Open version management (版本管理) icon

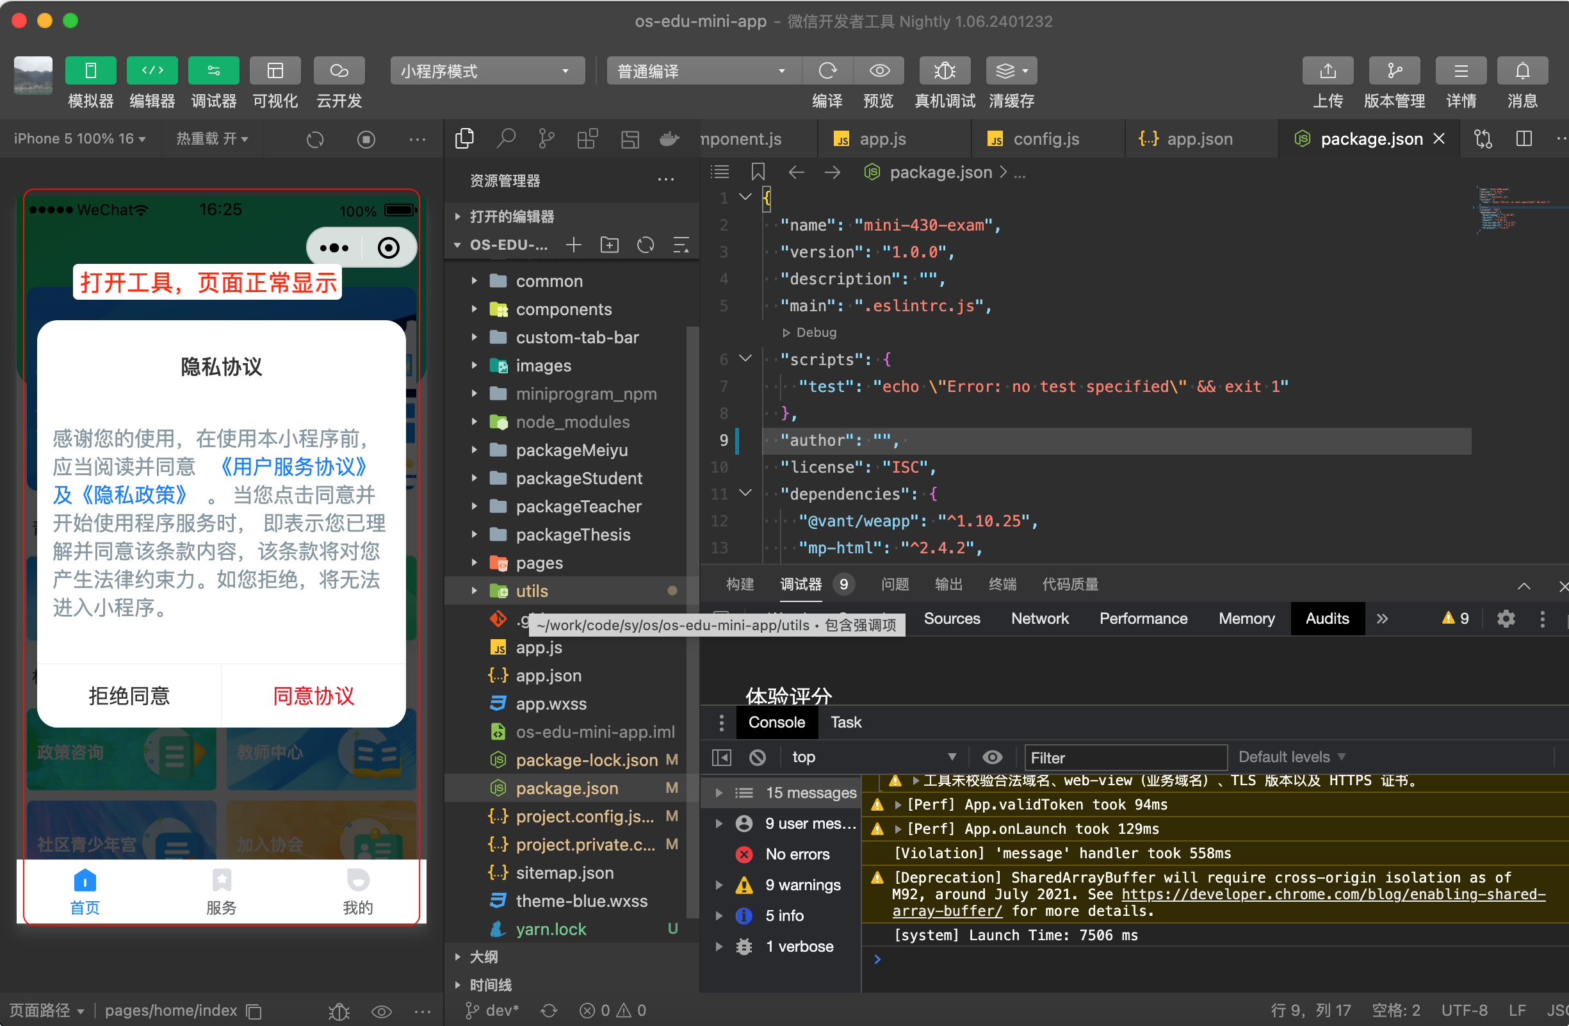click(1394, 70)
